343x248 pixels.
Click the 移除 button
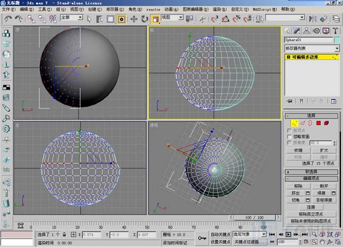(298, 186)
